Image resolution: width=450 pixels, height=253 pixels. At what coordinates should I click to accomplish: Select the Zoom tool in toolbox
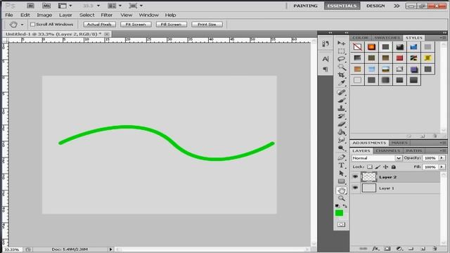pyautogui.click(x=341, y=198)
